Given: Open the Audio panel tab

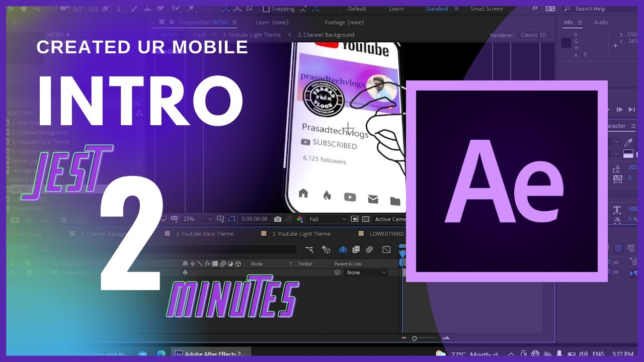Looking at the screenshot, I should coord(601,23).
